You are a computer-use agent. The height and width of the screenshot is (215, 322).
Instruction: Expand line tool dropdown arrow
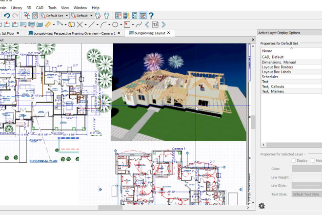(x=98, y=25)
